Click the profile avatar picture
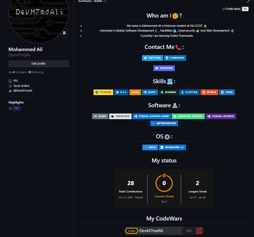Screen dimensions: 254x237 (39, 13)
